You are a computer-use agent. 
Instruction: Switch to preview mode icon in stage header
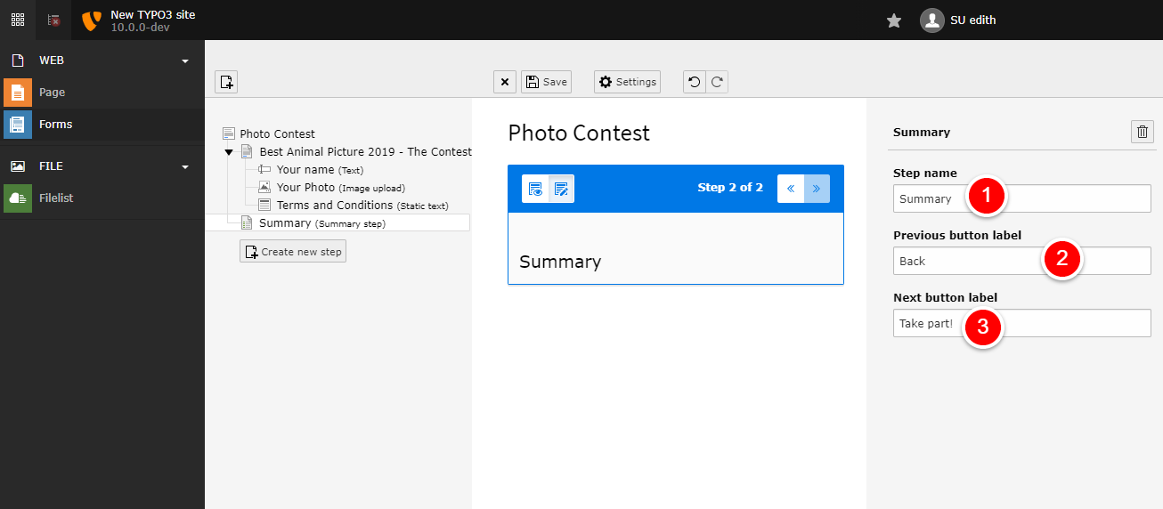tap(535, 189)
